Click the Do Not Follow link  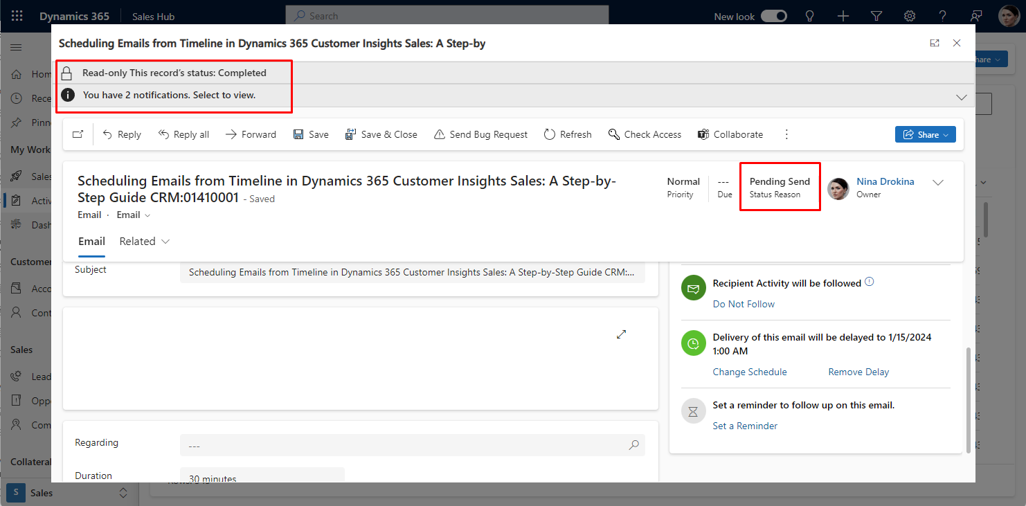point(744,304)
